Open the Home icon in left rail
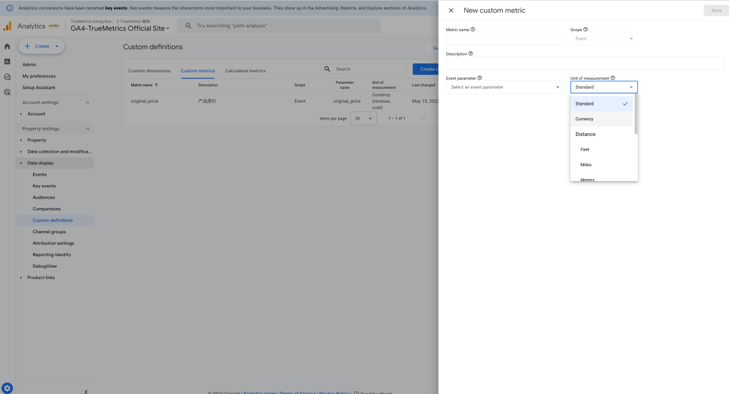Screen dimensions: 730x394 pos(7,47)
